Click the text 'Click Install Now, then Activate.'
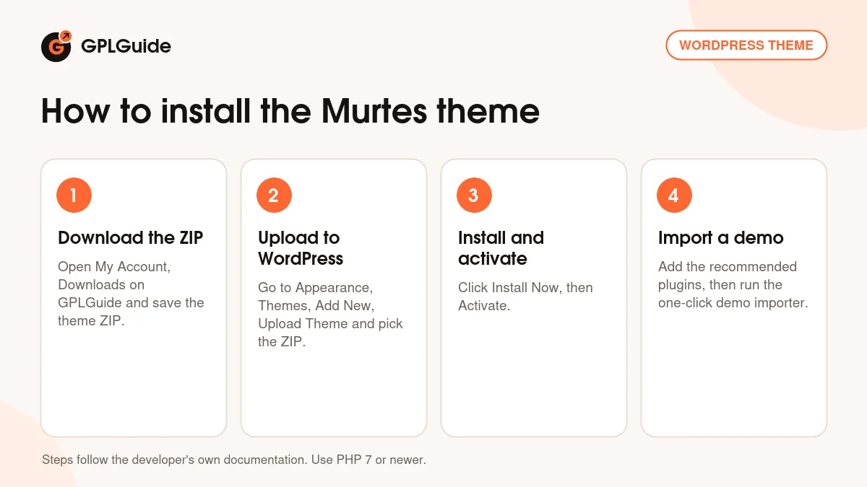The height and width of the screenshot is (487, 867). tap(525, 297)
